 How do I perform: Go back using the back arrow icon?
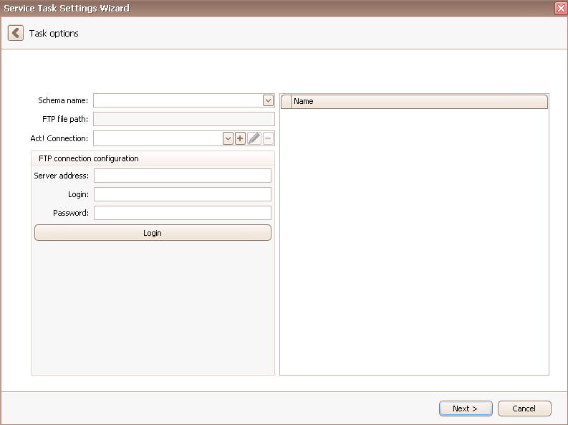pos(16,33)
